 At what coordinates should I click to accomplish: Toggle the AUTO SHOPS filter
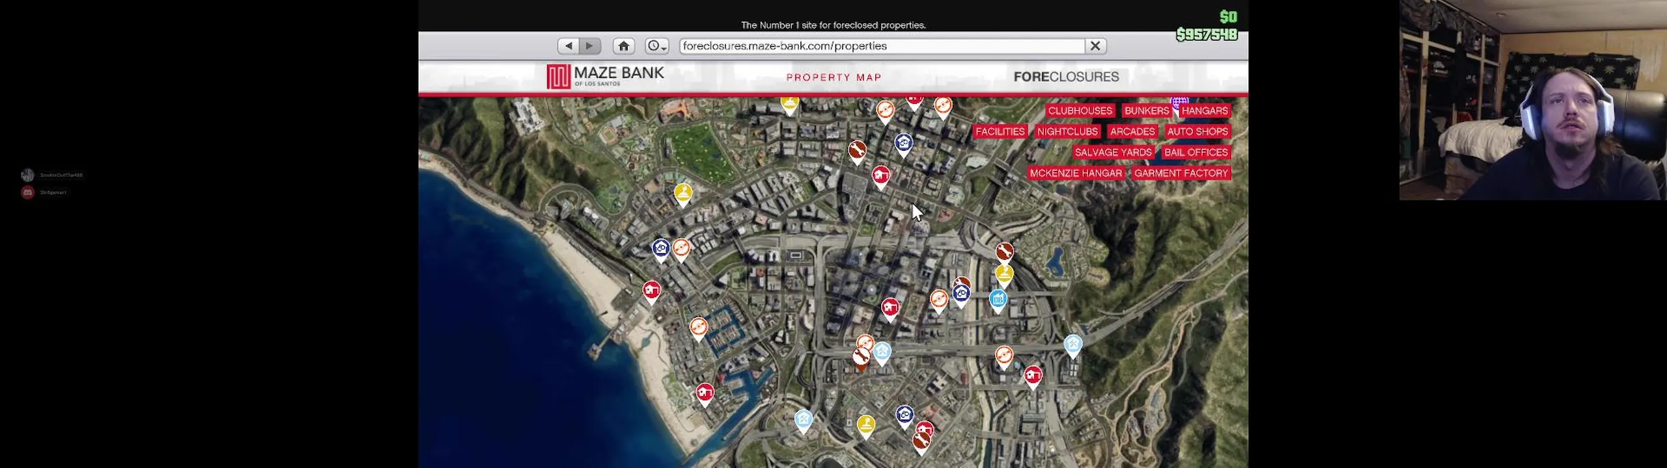point(1198,131)
